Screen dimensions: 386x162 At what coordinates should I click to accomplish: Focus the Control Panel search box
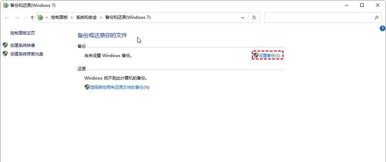pyautogui.click(x=319, y=18)
